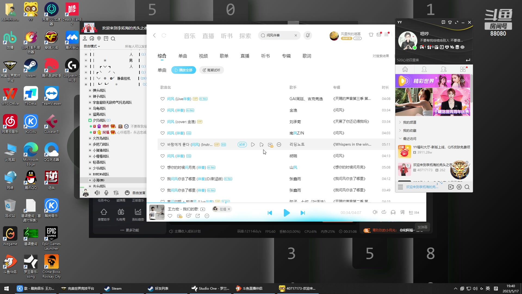The height and width of the screenshot is (294, 522).
Task: Preview the highlighted track with 试听
Action: (x=242, y=145)
